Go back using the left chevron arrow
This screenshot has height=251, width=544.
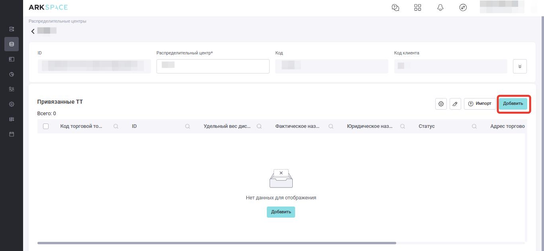[x=33, y=31]
